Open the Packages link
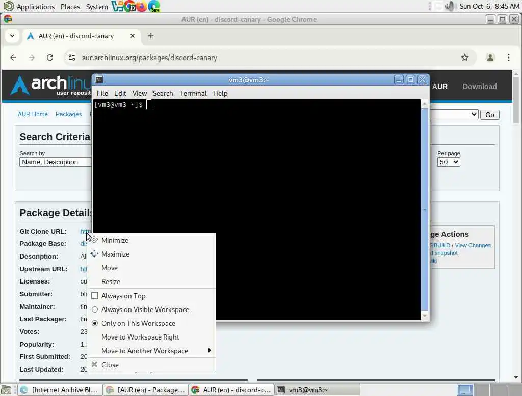The height and width of the screenshot is (396, 522). coord(69,114)
